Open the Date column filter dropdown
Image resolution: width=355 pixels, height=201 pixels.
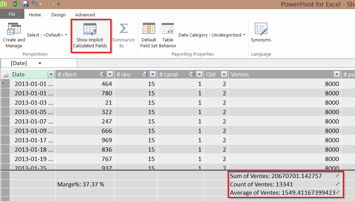[51, 74]
